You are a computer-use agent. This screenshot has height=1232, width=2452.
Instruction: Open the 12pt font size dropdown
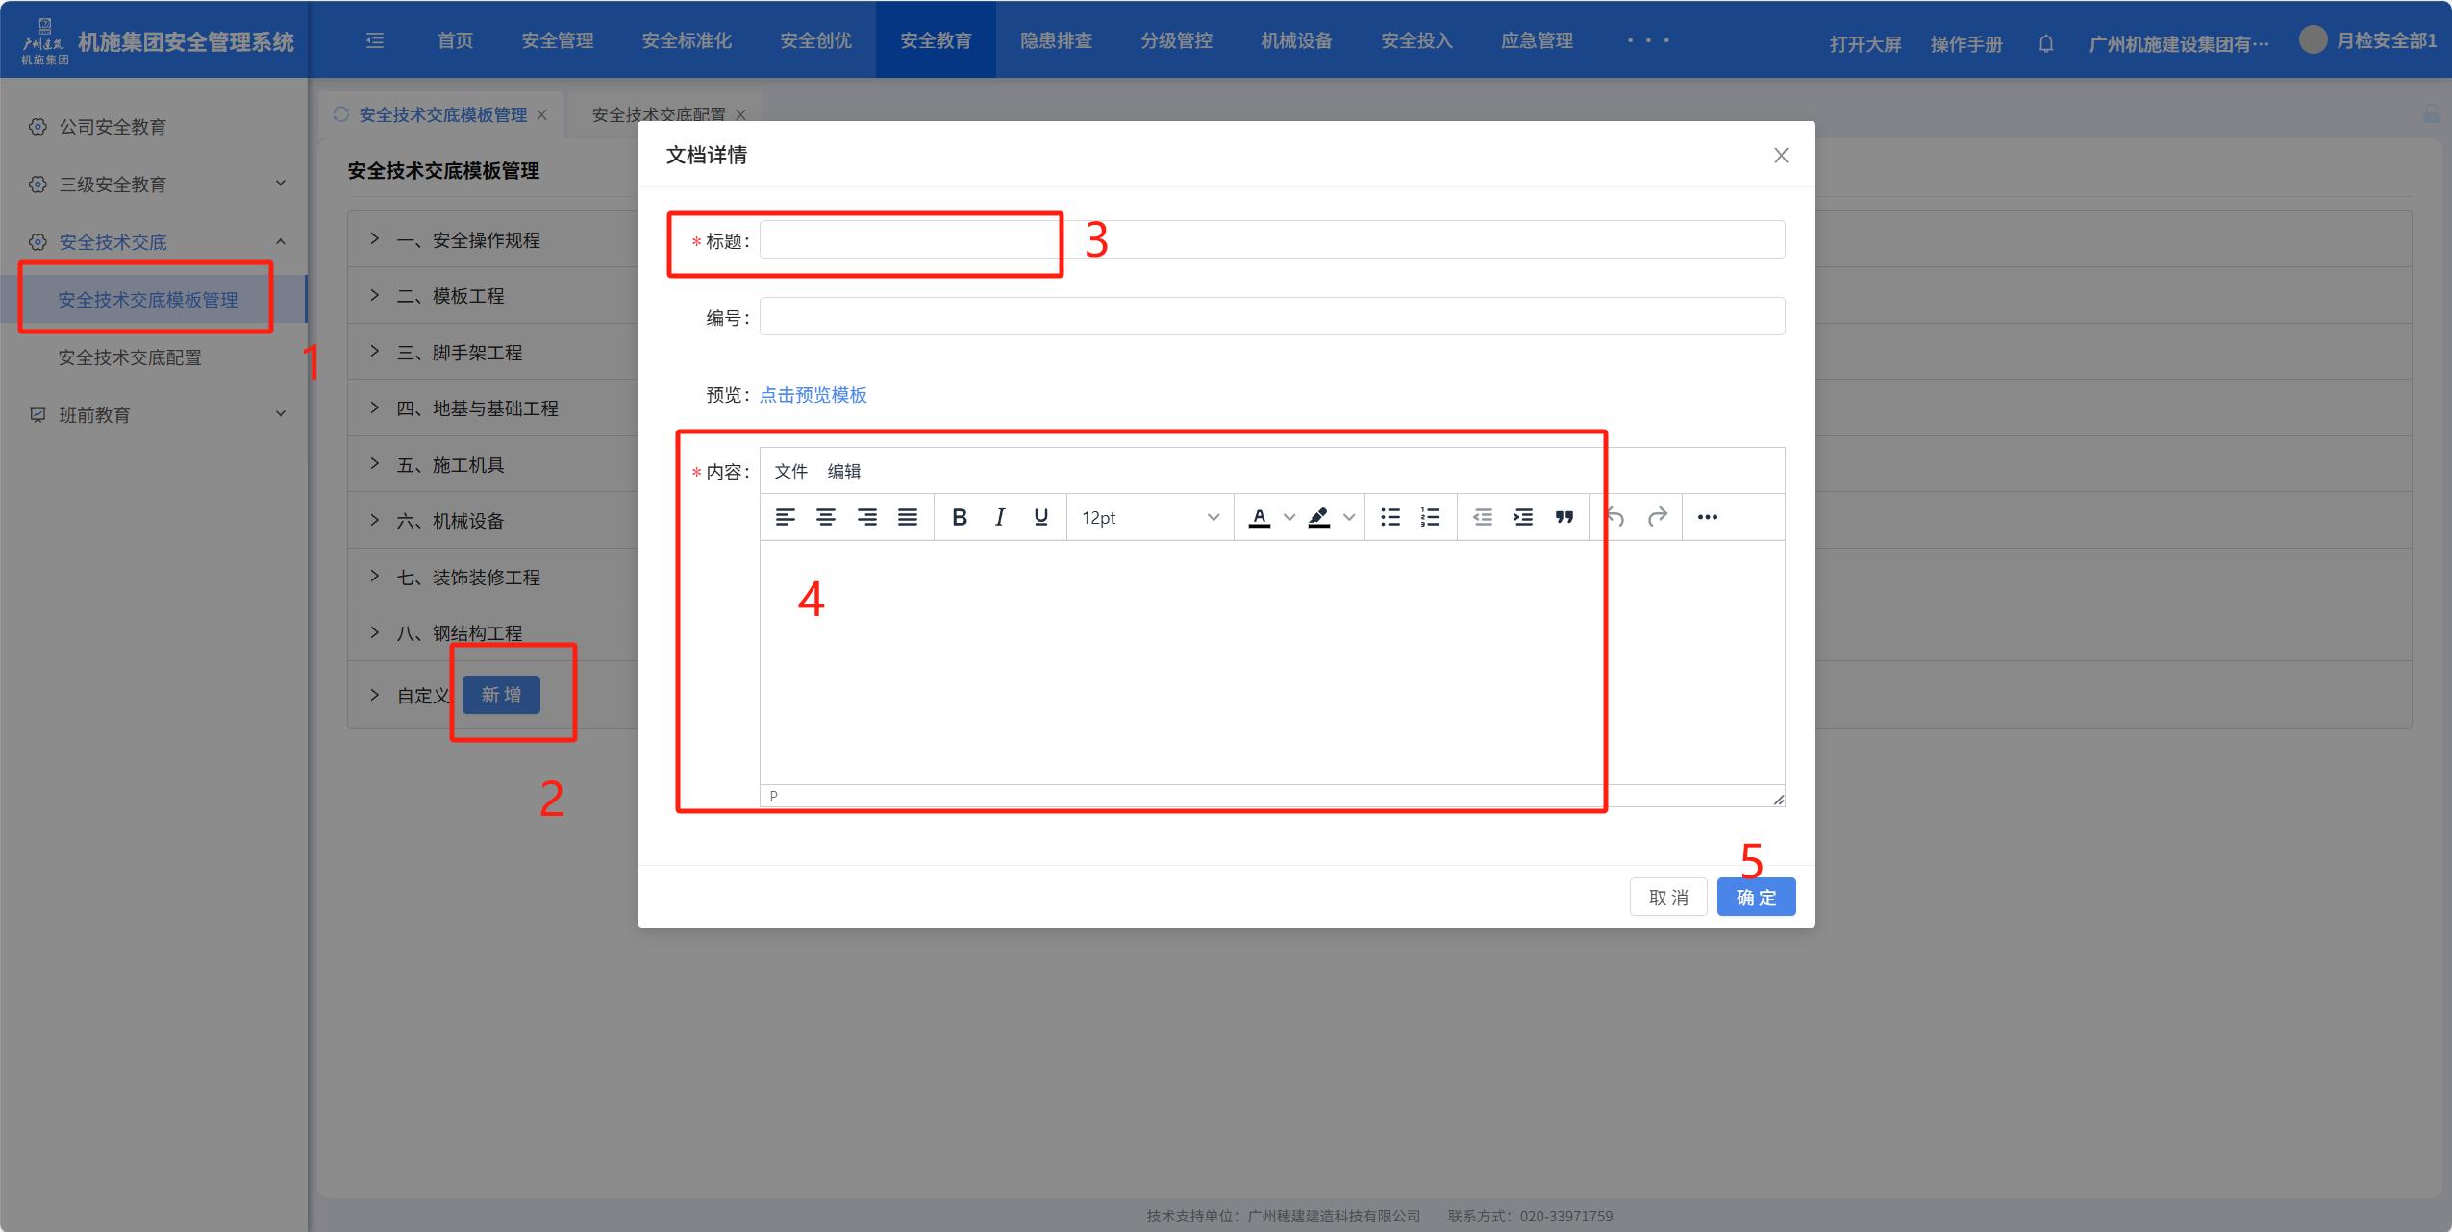pos(1149,517)
